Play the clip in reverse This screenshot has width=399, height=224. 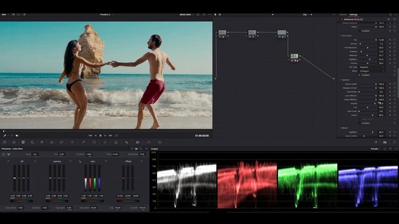coord(95,136)
